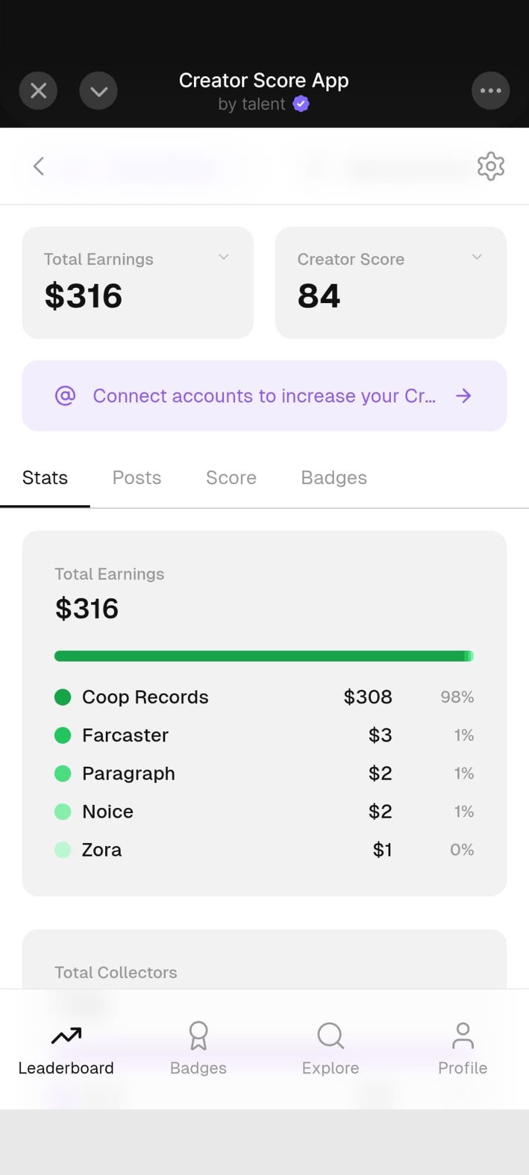Expand the Creator Score card chevron

click(x=477, y=257)
